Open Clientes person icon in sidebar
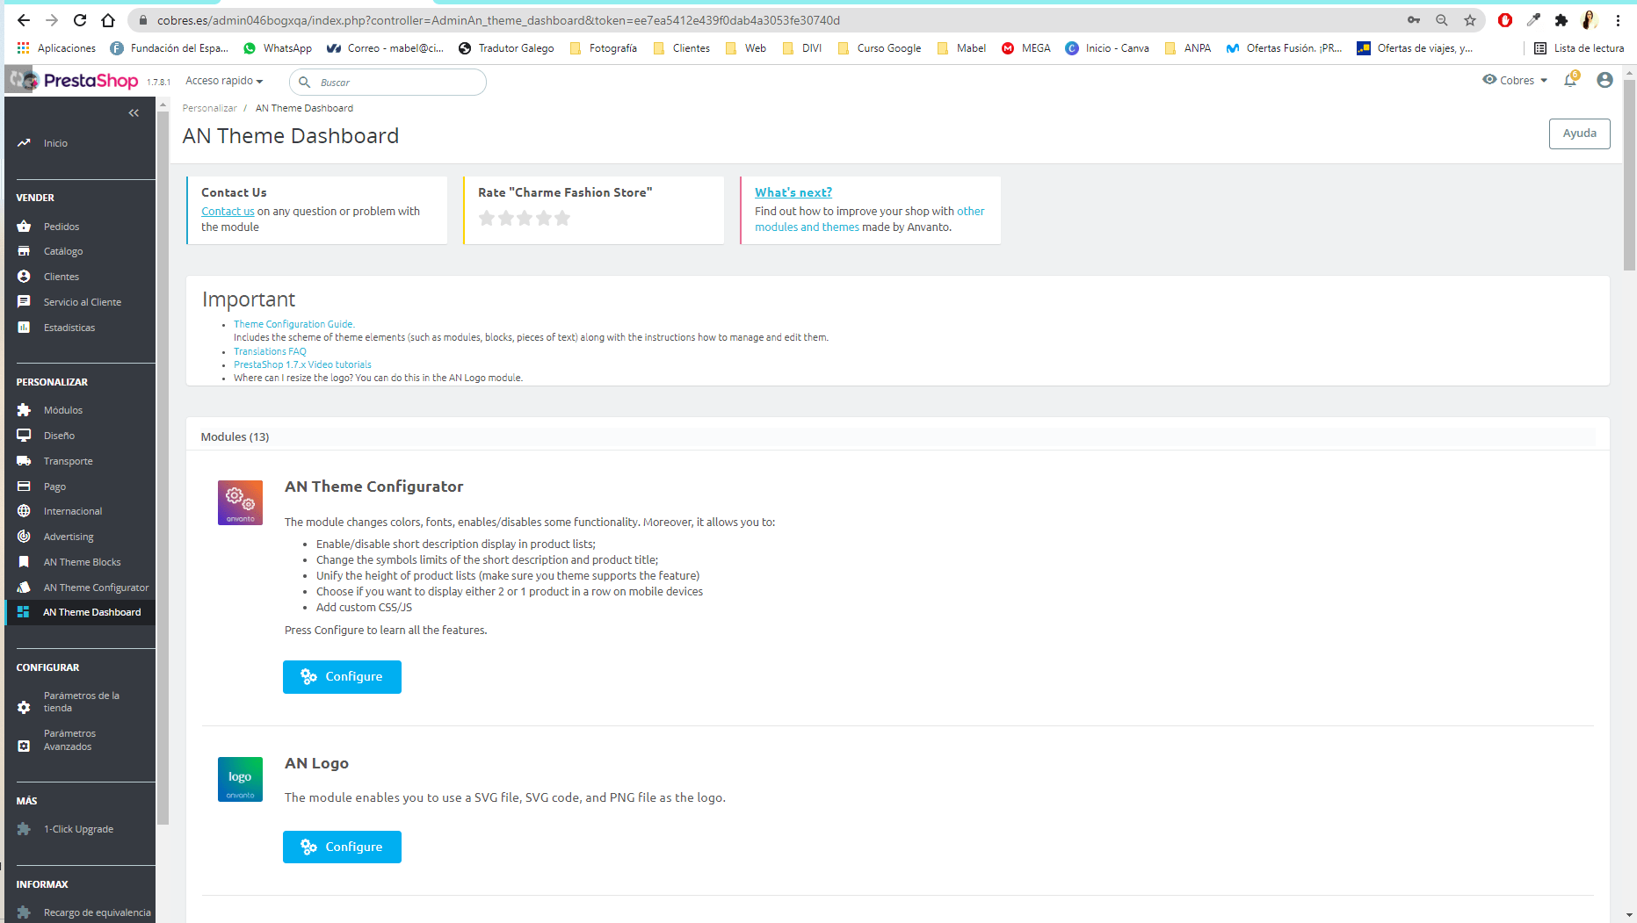The height and width of the screenshot is (923, 1637). [24, 277]
